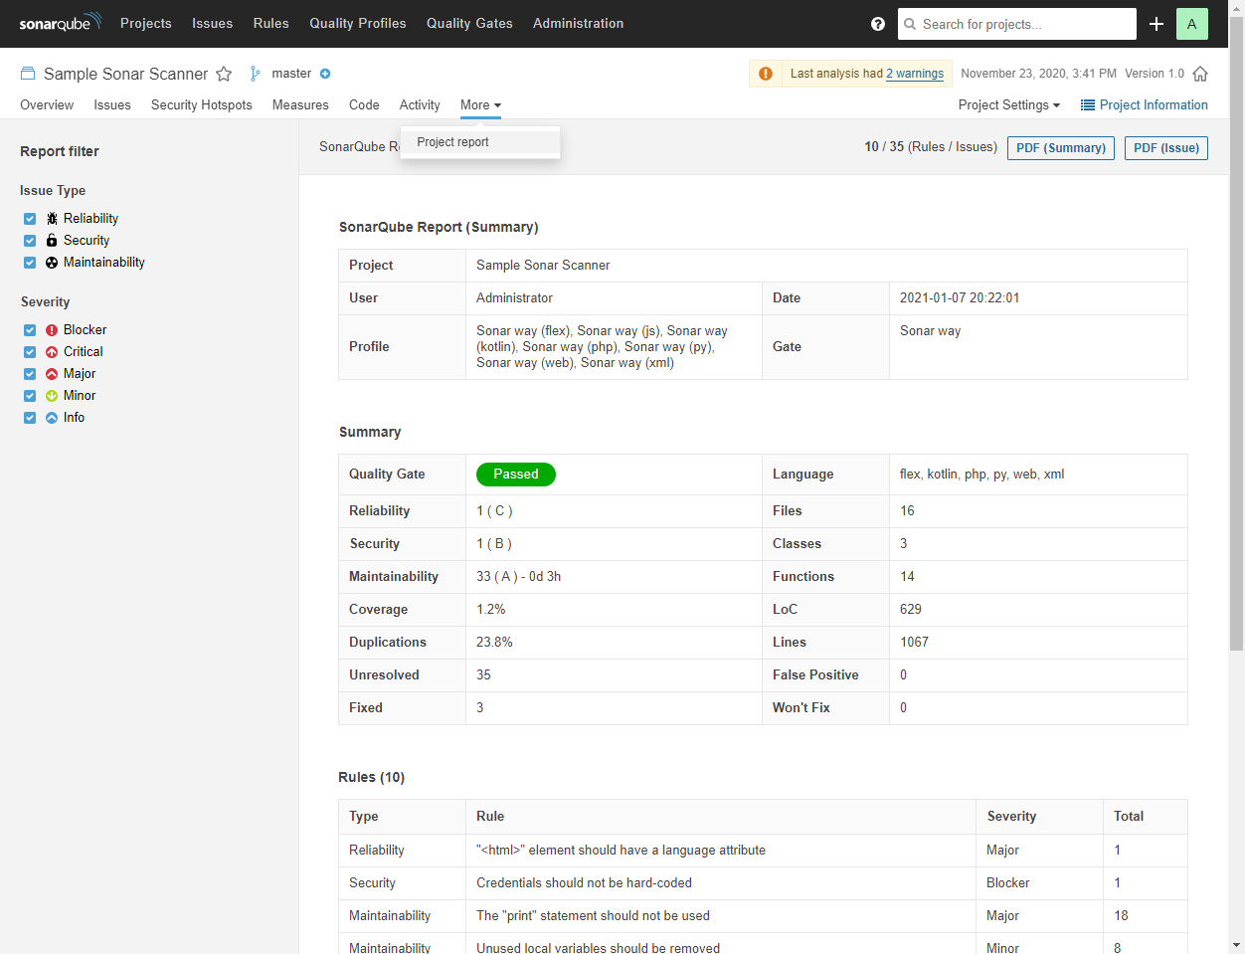
Task: Click the Blocker severity icon
Action: click(52, 330)
